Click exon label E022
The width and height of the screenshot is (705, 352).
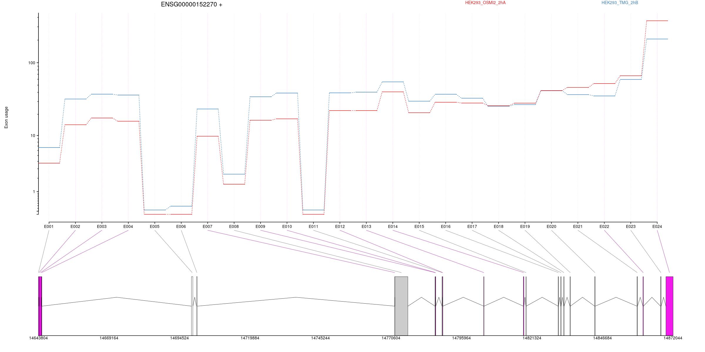[x=604, y=226]
